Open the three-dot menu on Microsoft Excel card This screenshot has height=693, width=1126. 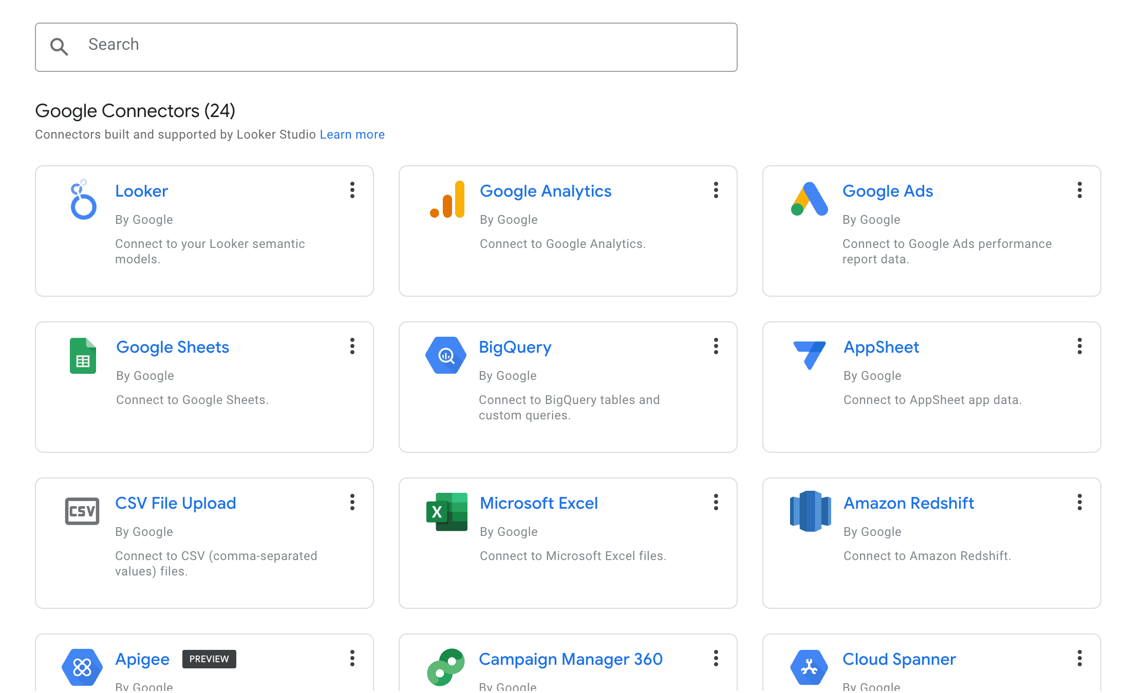click(x=716, y=502)
